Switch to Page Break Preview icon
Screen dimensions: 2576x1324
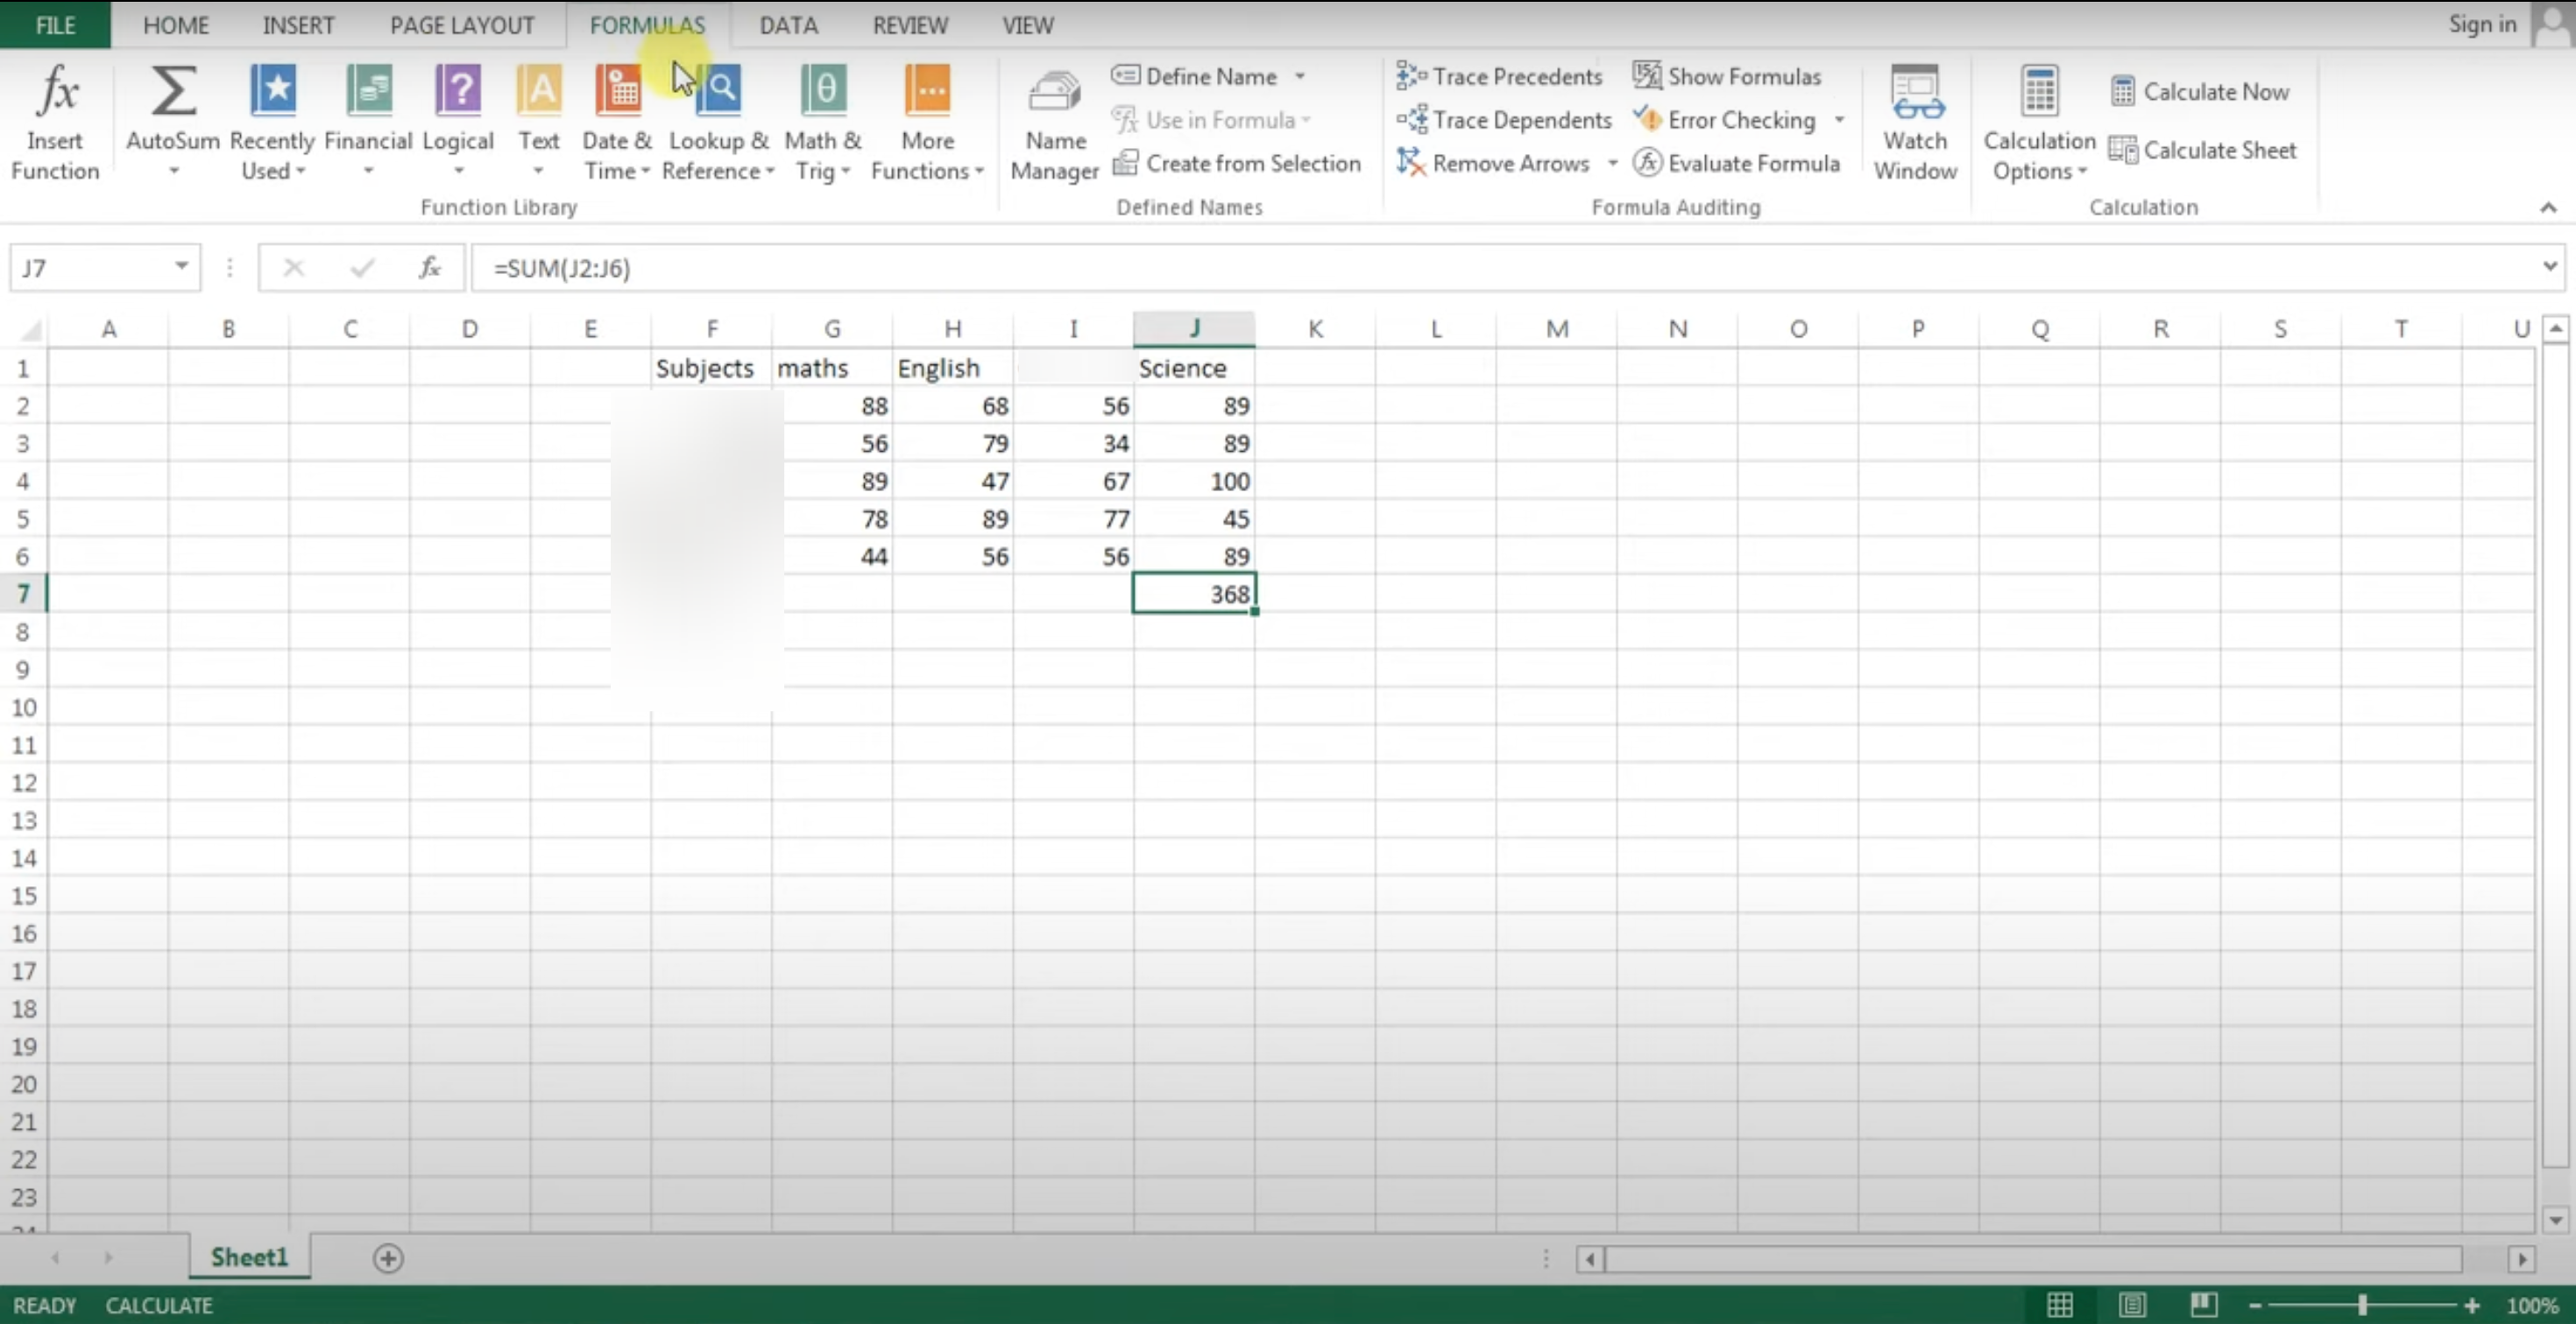coord(2204,1305)
